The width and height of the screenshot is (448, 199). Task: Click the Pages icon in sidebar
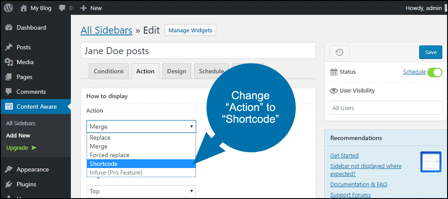click(x=9, y=77)
